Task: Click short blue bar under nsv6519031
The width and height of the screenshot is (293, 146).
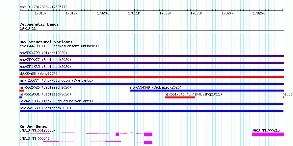Action: [x=21, y=97]
